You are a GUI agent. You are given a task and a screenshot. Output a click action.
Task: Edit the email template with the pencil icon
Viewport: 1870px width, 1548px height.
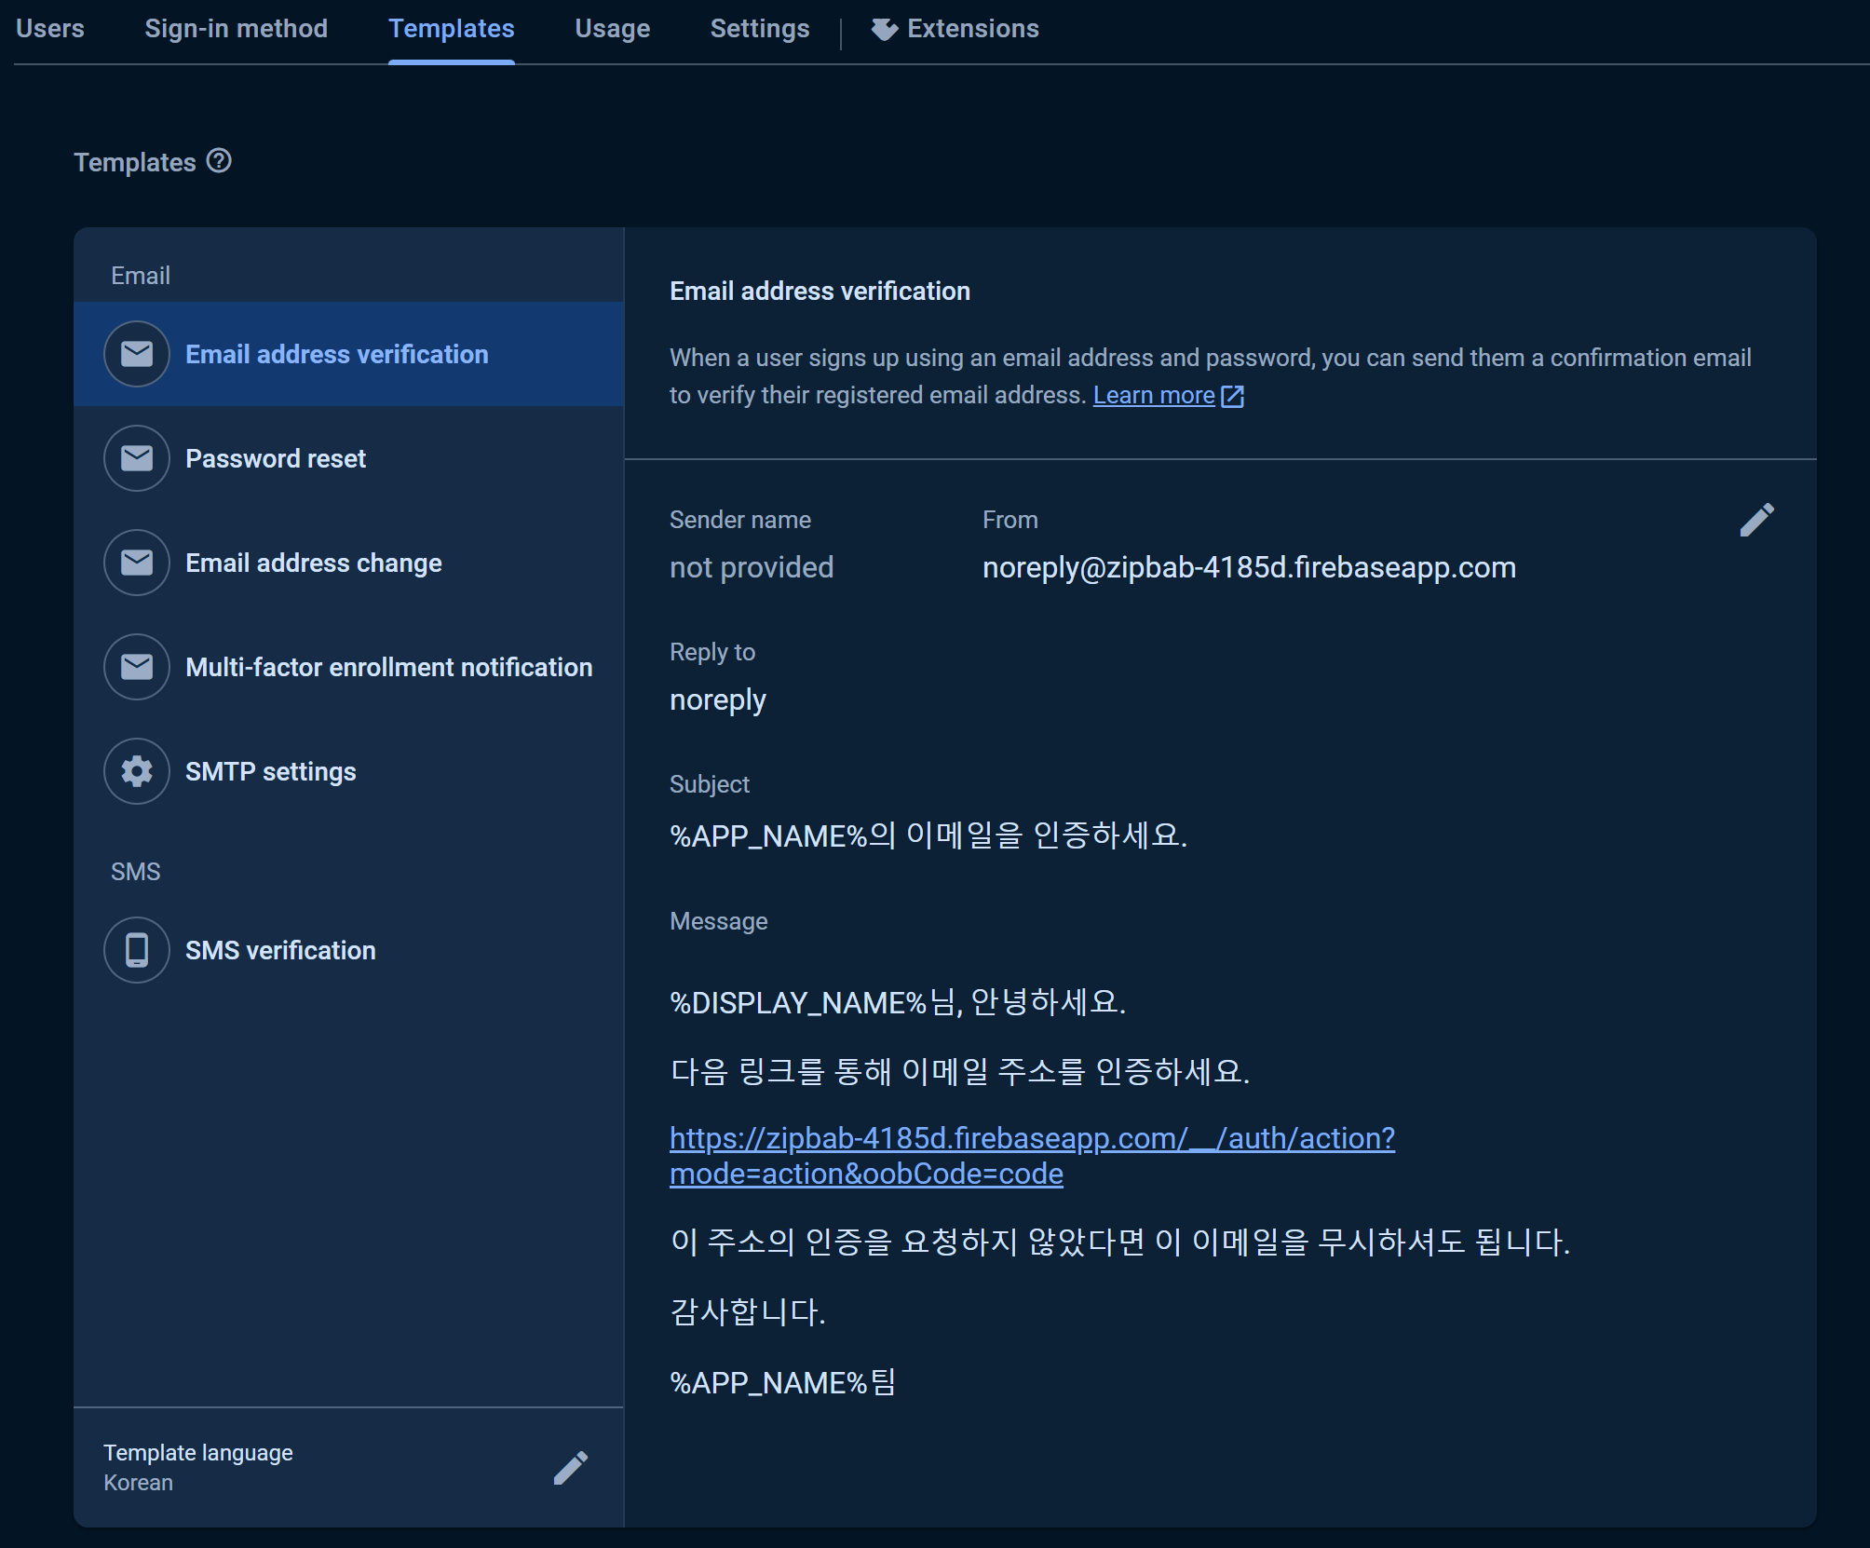[1756, 521]
